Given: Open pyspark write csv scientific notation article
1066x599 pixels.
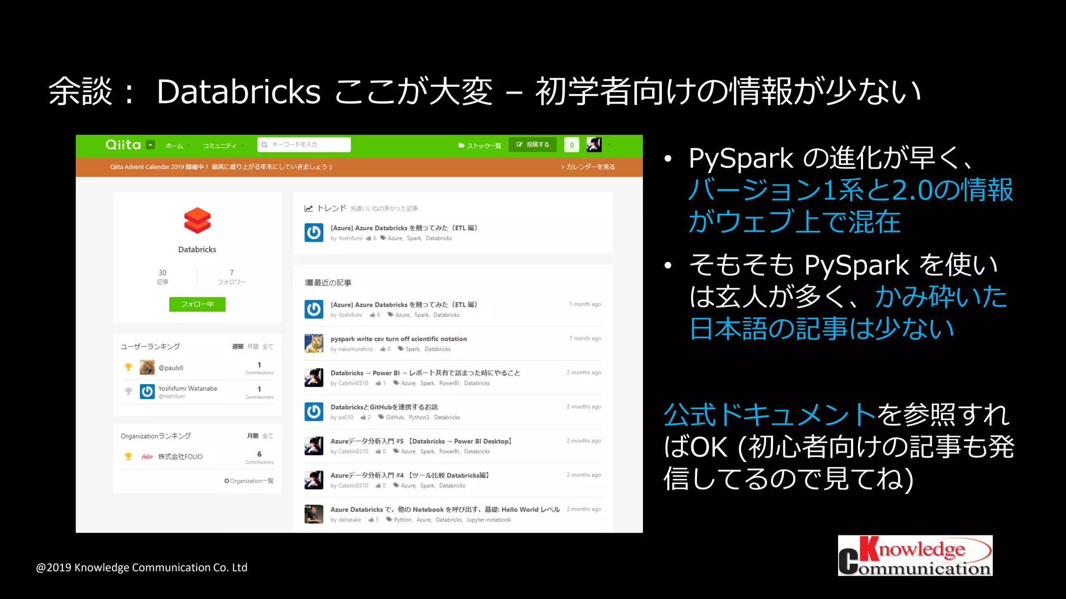Looking at the screenshot, I should [399, 339].
